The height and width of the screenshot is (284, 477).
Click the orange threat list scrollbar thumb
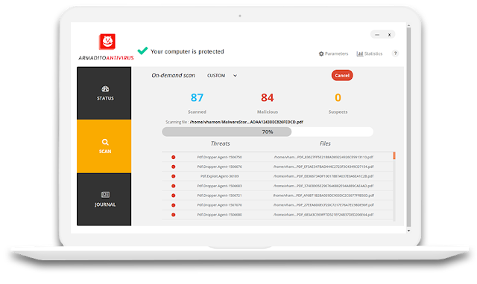pos(394,155)
